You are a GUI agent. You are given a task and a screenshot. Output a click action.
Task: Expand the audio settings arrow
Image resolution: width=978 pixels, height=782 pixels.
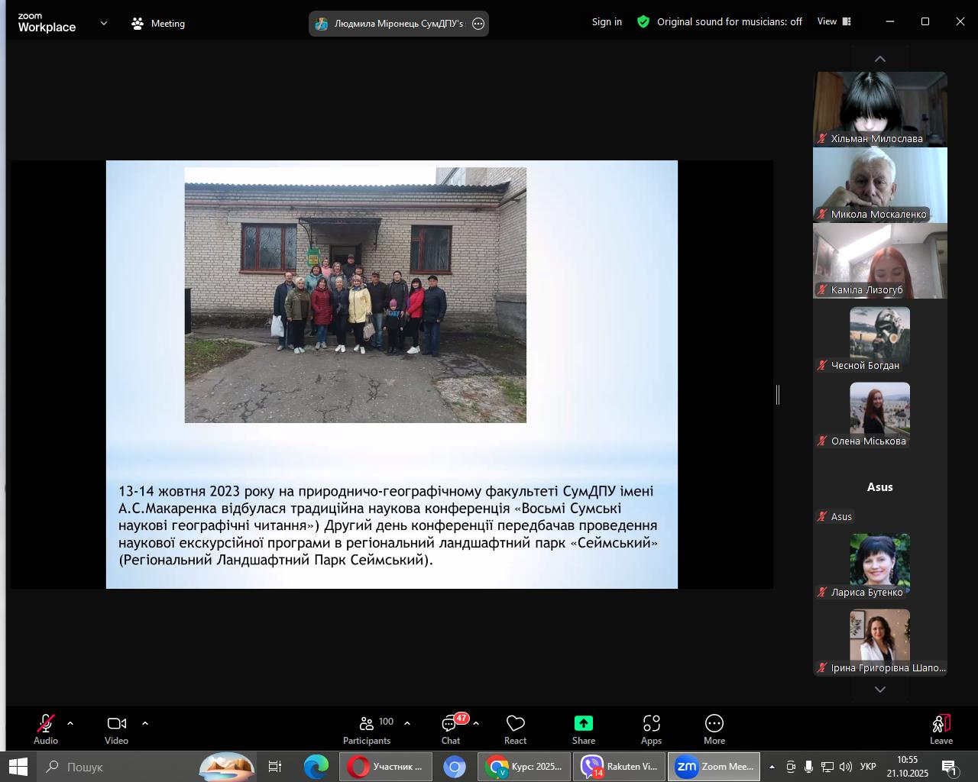[x=70, y=723]
